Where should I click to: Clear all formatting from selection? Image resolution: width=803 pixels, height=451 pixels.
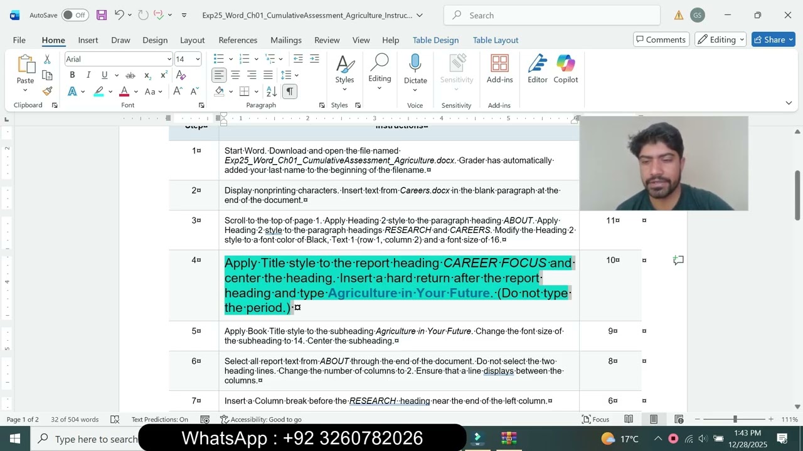(181, 75)
